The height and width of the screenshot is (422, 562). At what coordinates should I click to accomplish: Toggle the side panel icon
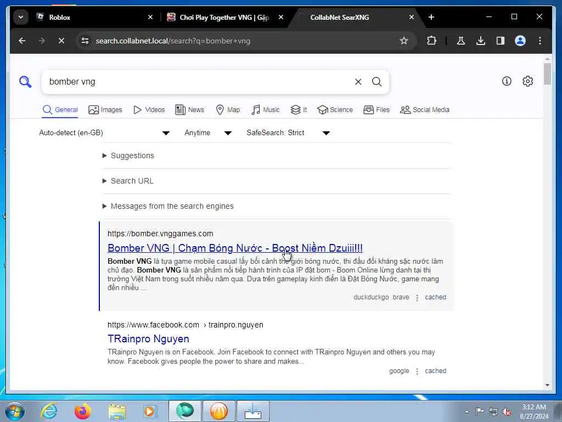501,41
